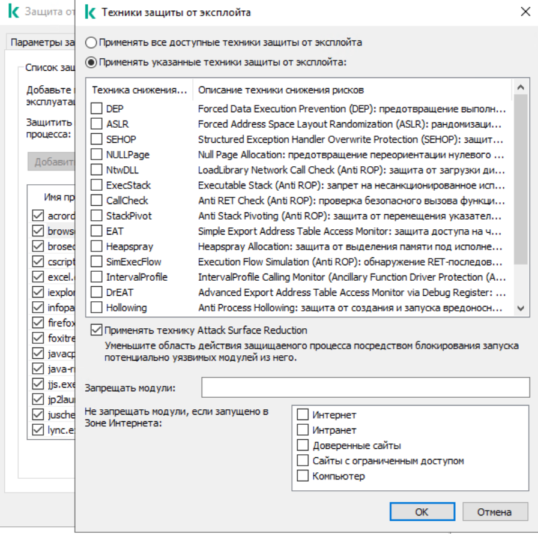
Task: Select 'Применять указанные техники' radio button
Action: 91,62
